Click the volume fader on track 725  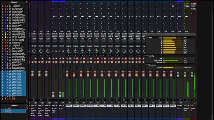point(53,95)
